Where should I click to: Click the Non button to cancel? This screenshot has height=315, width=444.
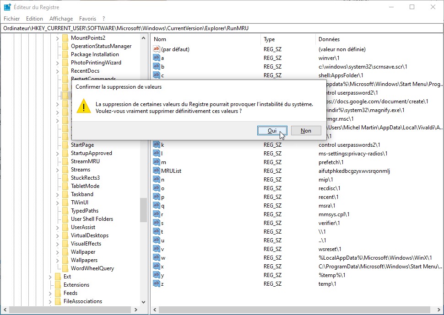coord(306,130)
